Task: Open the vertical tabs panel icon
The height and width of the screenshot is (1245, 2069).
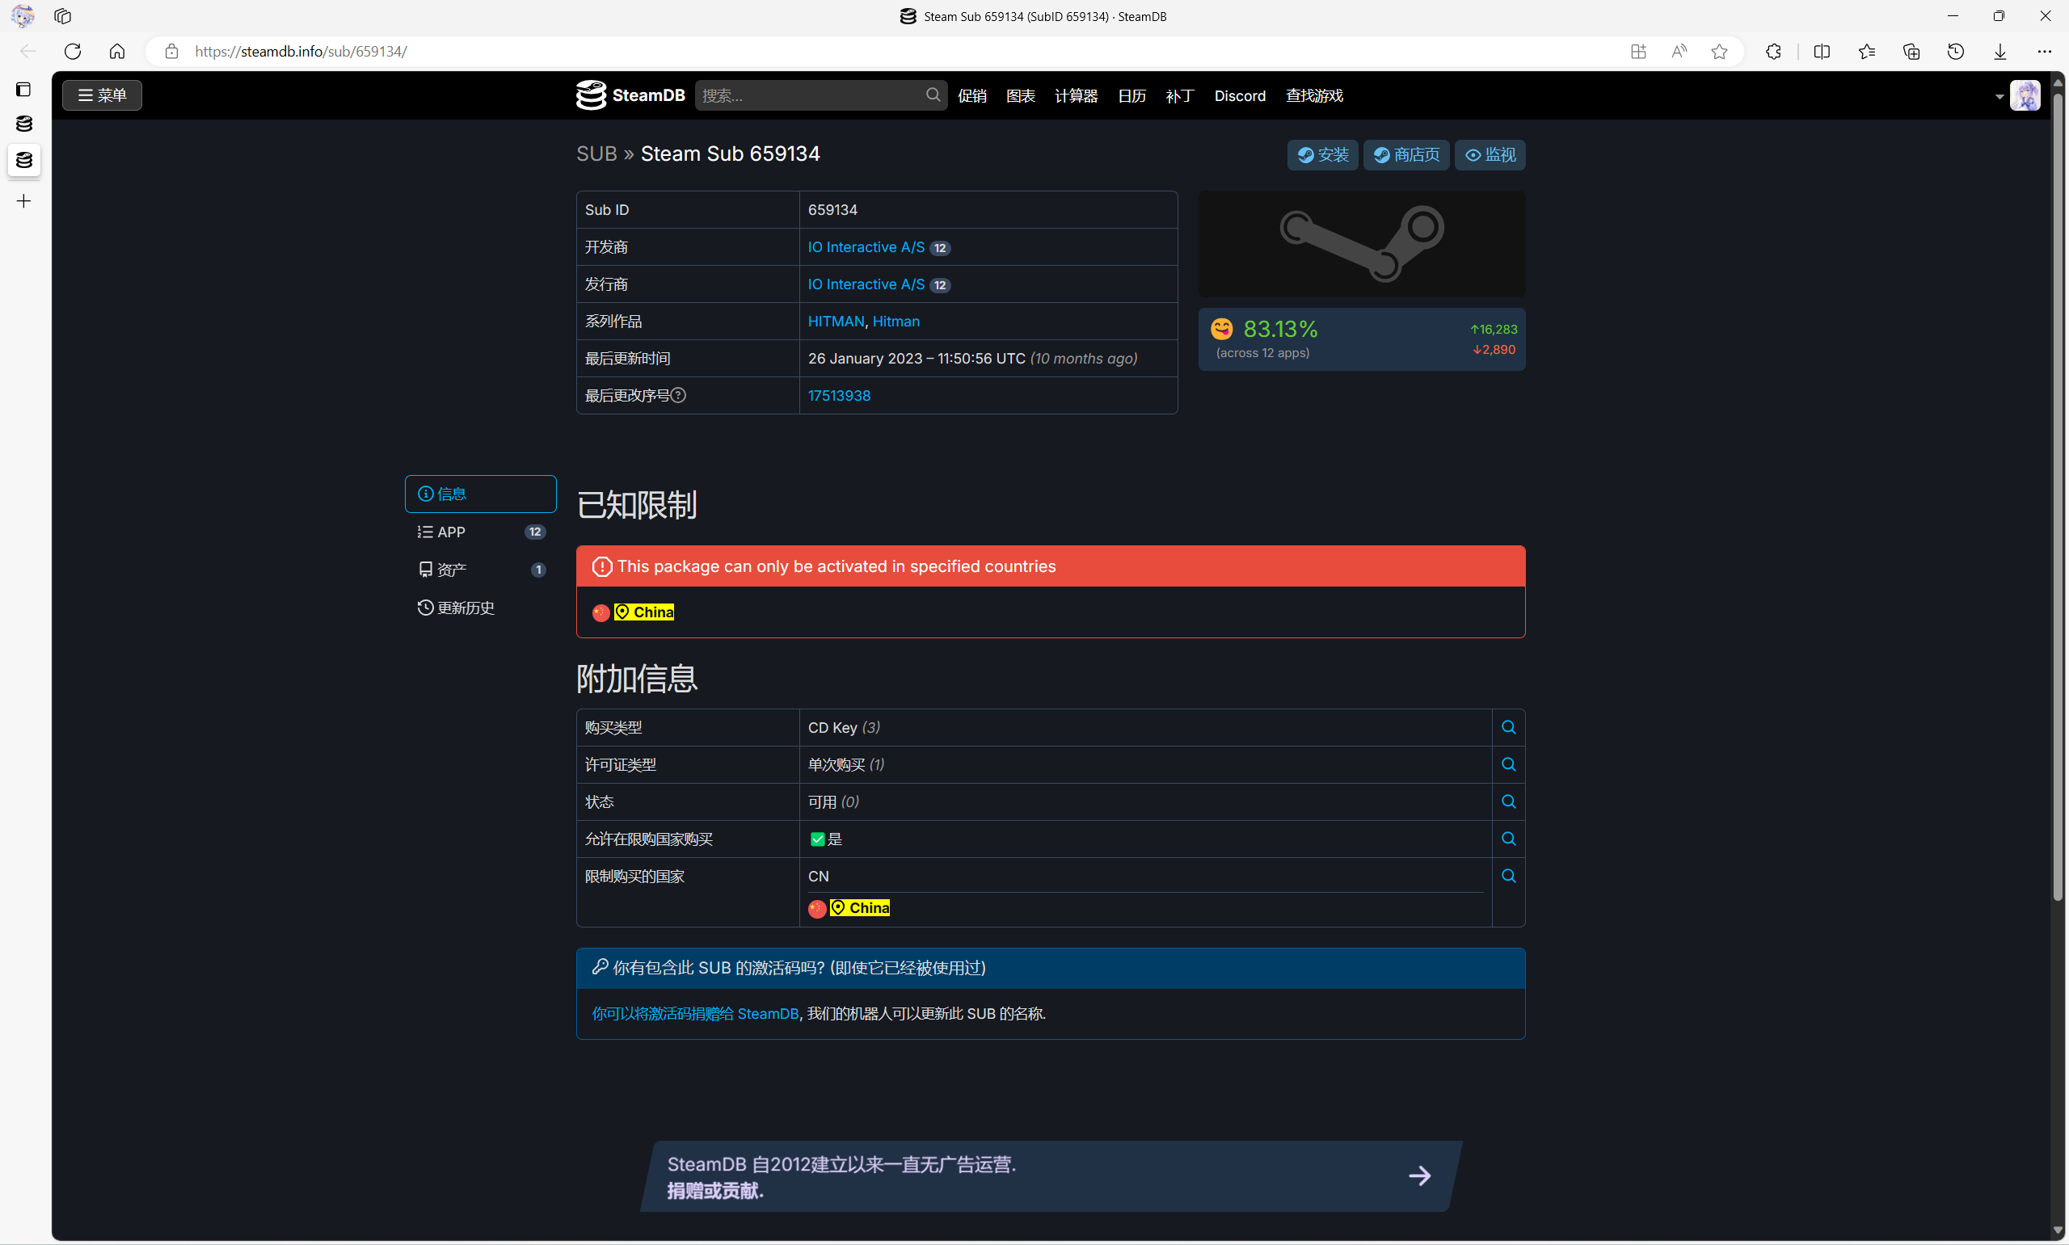Action: 23,89
